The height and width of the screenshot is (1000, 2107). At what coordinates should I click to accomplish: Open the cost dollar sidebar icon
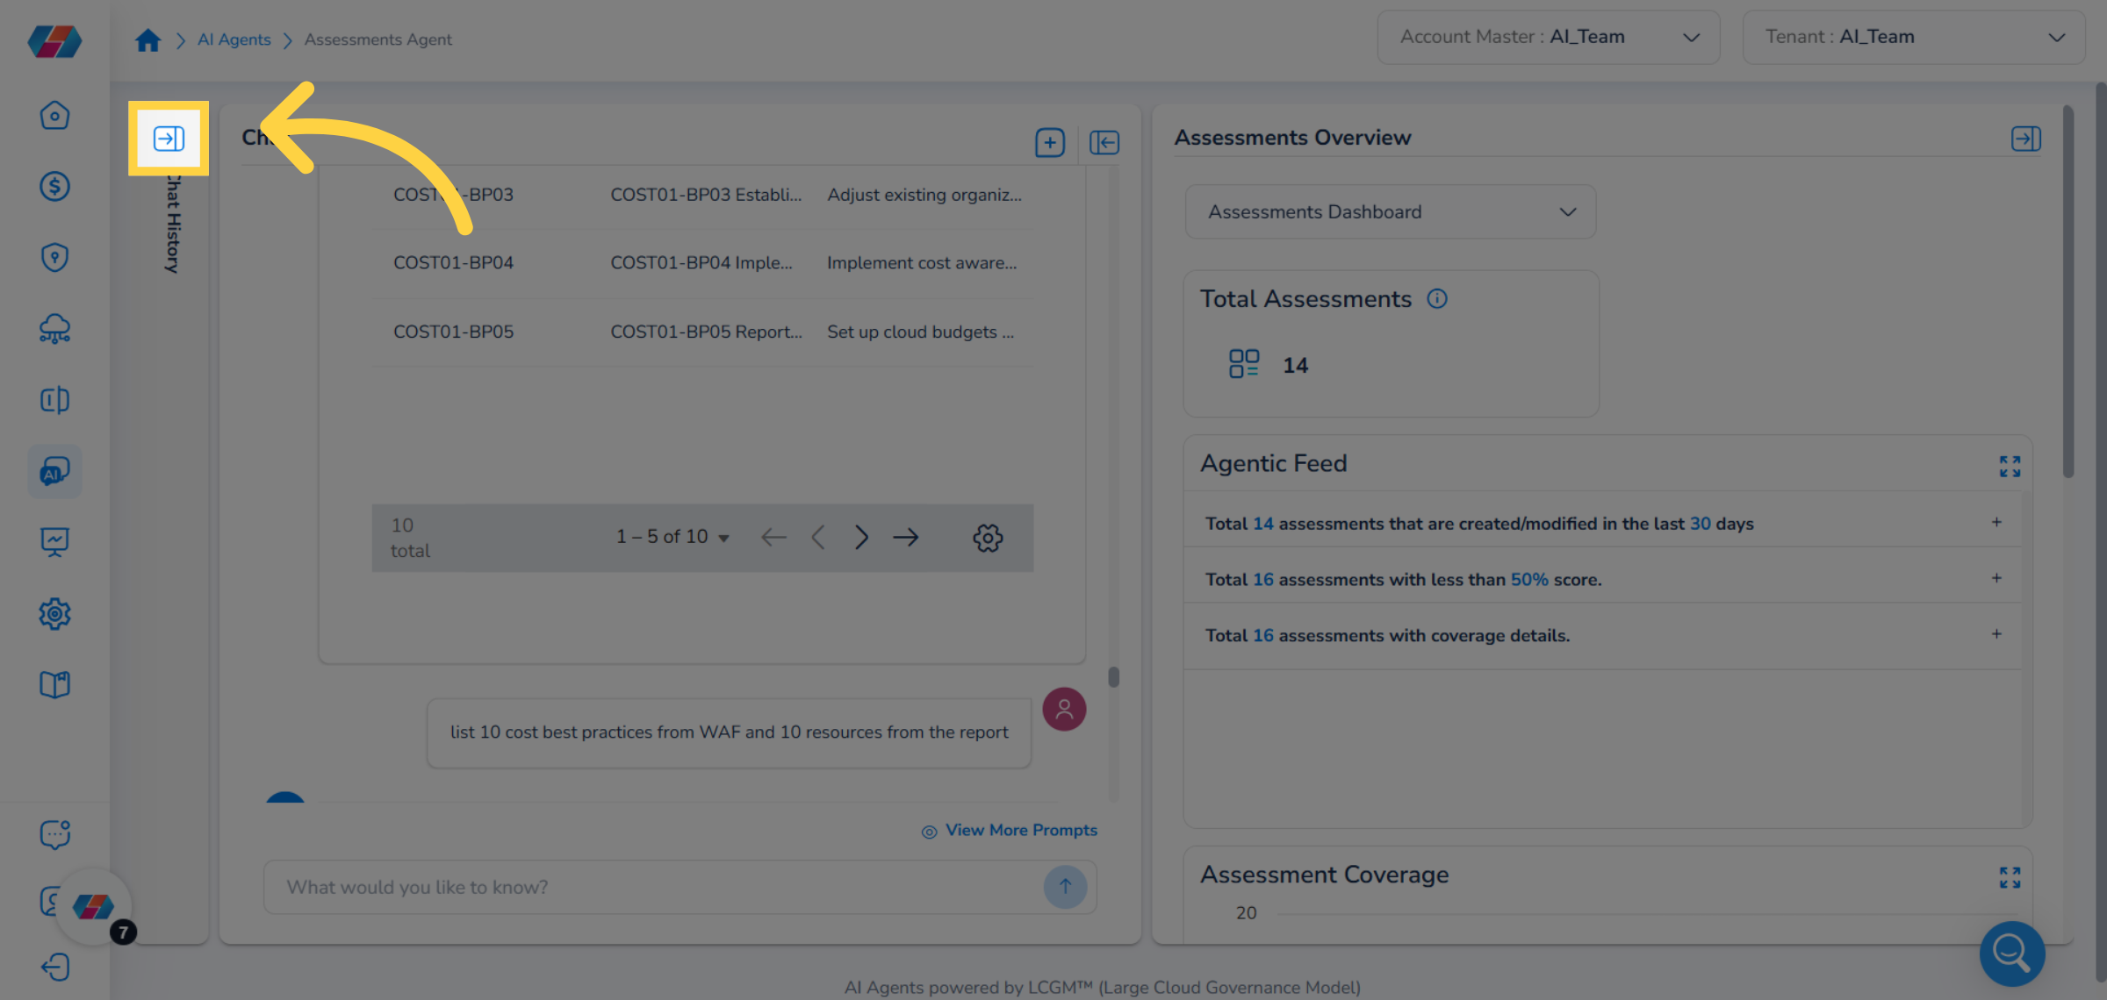(x=54, y=186)
